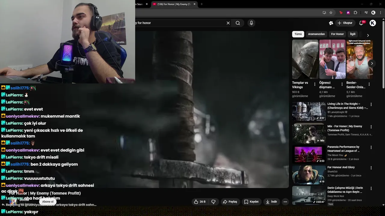The height and width of the screenshot is (216, 385).
Task: Open options for Mix - For Honor
Action: coord(371,127)
